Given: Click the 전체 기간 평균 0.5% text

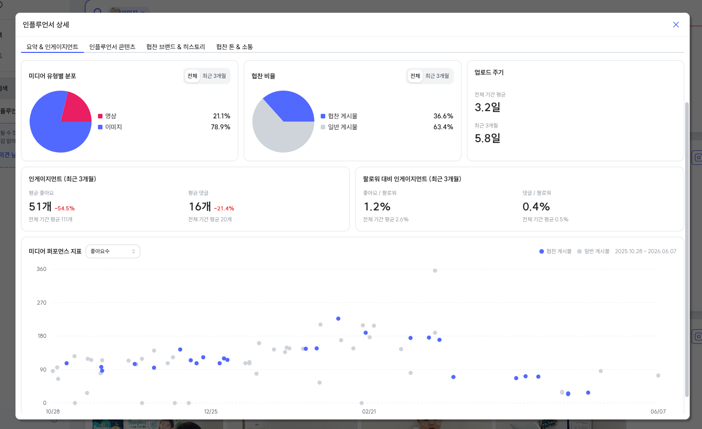Looking at the screenshot, I should click(545, 220).
